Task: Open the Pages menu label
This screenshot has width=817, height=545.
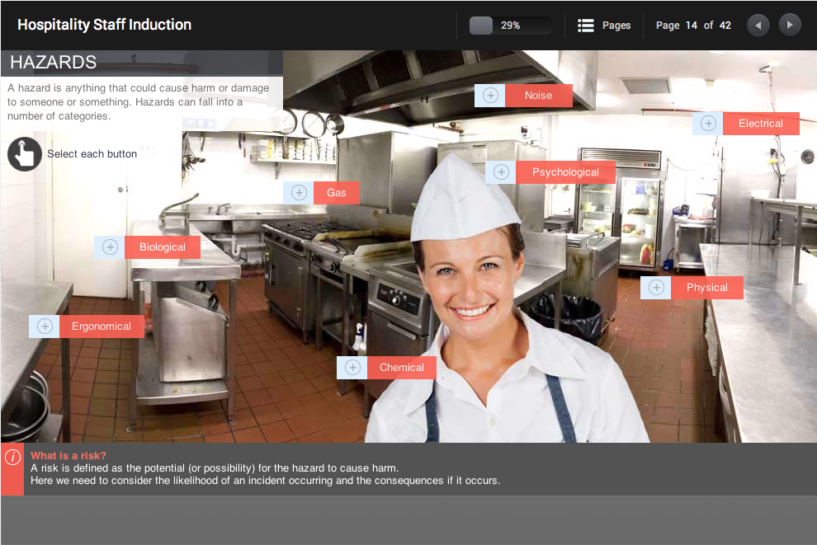Action: pos(616,26)
